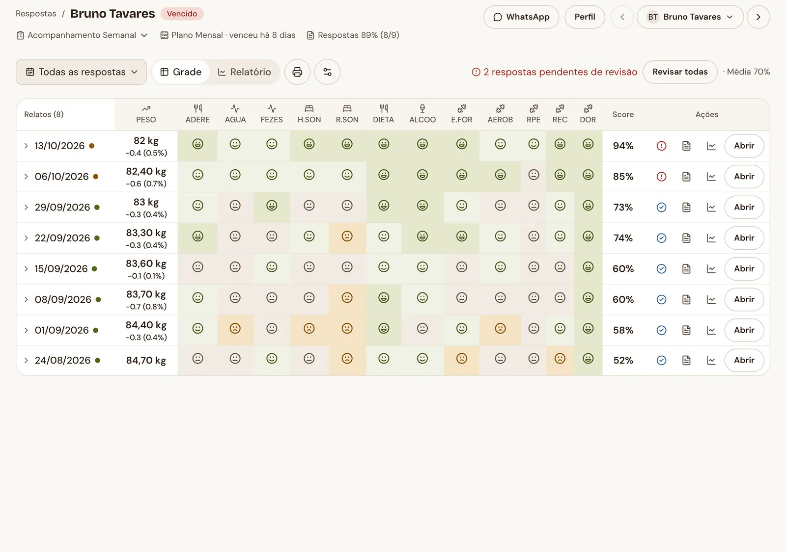The image size is (786, 552).
Task: Click the PESO column header icon
Action: click(x=146, y=108)
